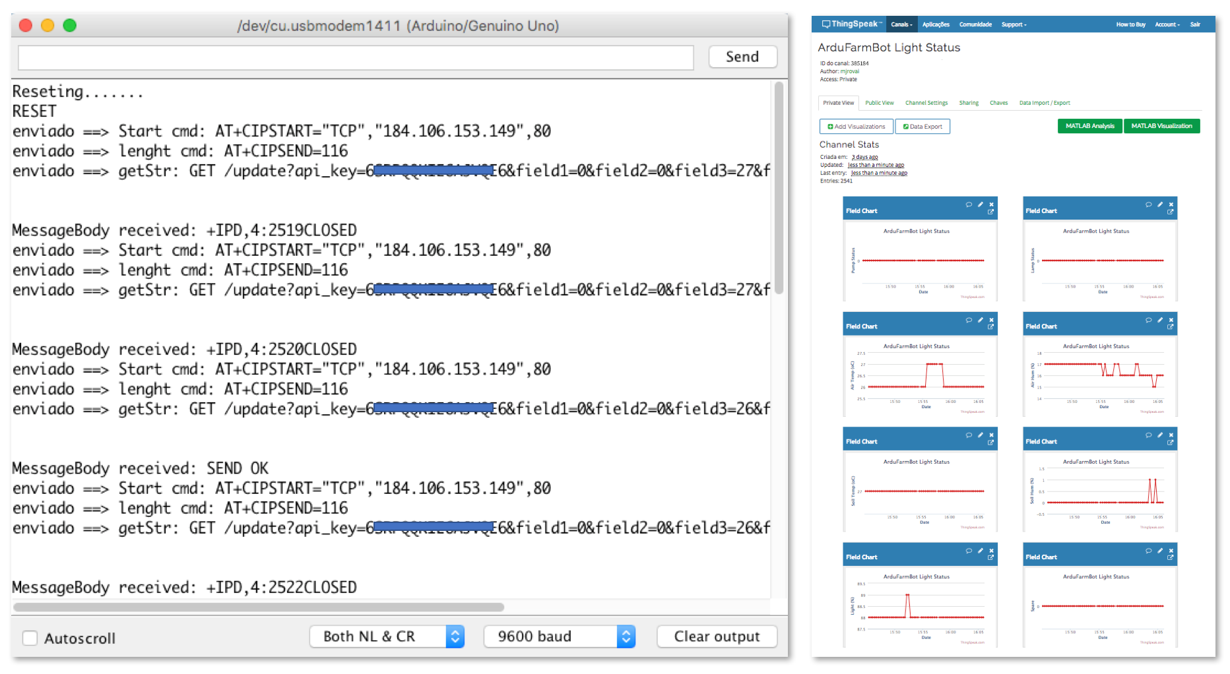Click the ThingSpeak logo
Screen dimensions: 1230x674
point(851,24)
